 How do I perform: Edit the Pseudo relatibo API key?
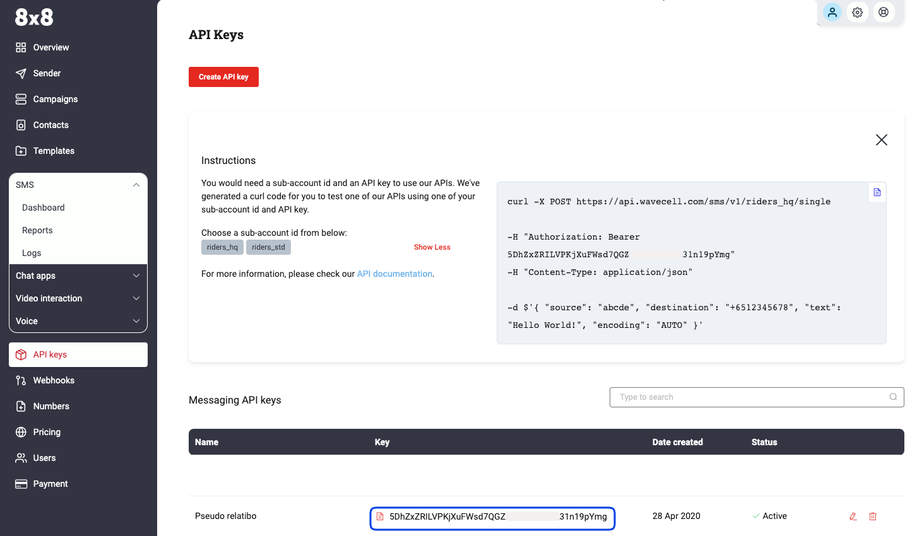tap(853, 516)
